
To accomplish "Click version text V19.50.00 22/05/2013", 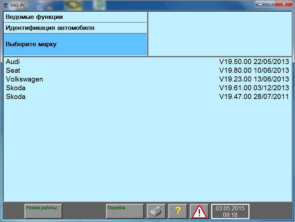I will click(254, 62).
